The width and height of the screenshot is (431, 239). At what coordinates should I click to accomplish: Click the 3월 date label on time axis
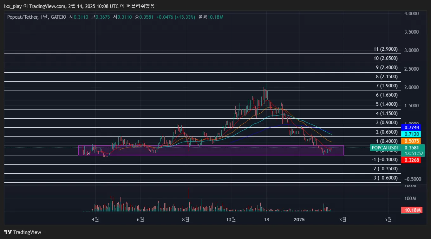point(343,219)
